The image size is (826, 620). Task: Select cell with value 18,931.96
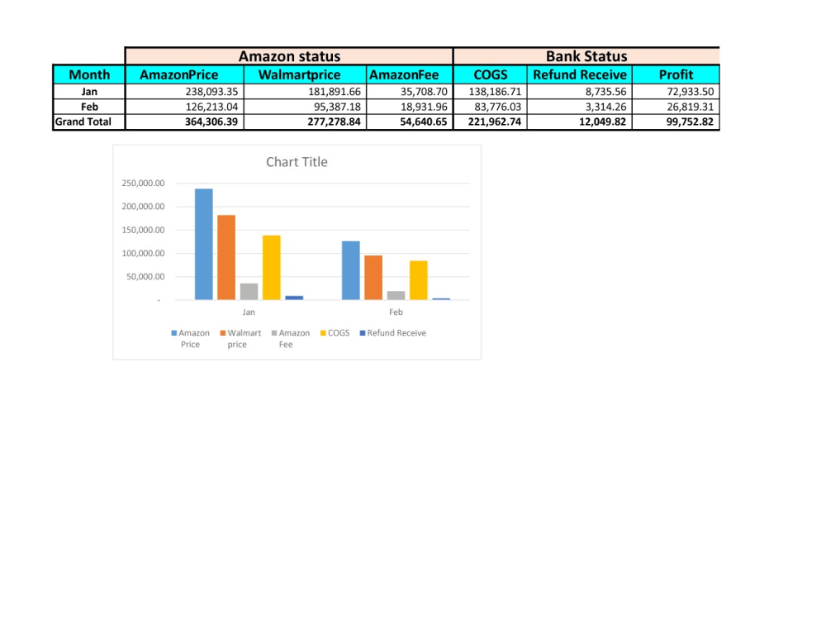pyautogui.click(x=410, y=107)
